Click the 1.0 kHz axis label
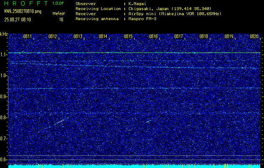Viewport: 264px width, 168px height. [3, 76]
